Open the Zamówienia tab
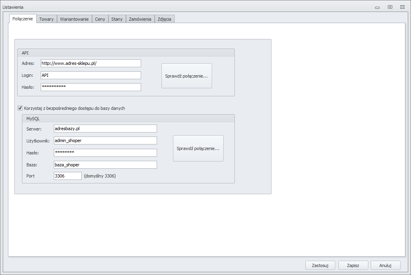Image resolution: width=411 pixels, height=275 pixels. click(140, 19)
